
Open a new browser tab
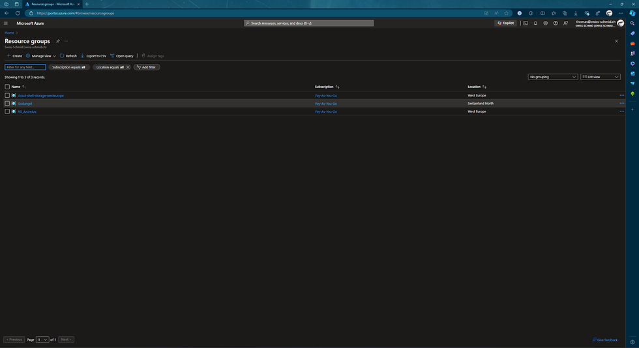[87, 4]
